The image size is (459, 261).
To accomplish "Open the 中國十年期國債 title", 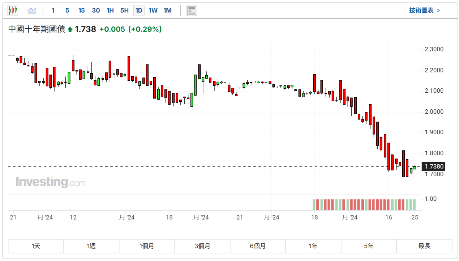I will click(x=37, y=29).
